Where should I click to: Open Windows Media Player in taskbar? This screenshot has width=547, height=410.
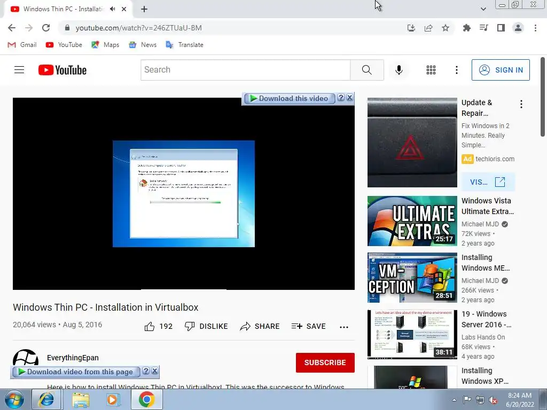point(113,399)
